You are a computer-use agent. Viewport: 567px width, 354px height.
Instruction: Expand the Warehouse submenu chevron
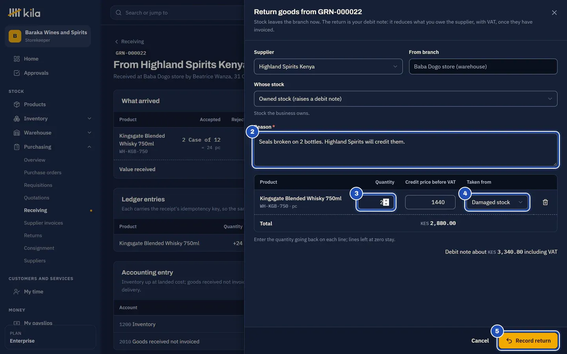[89, 133]
